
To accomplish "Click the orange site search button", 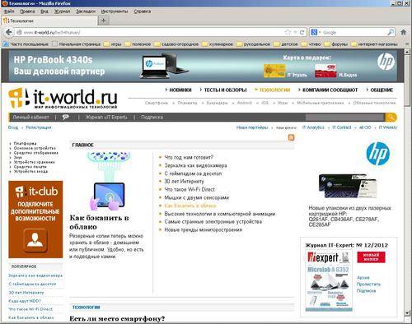I will [391, 118].
